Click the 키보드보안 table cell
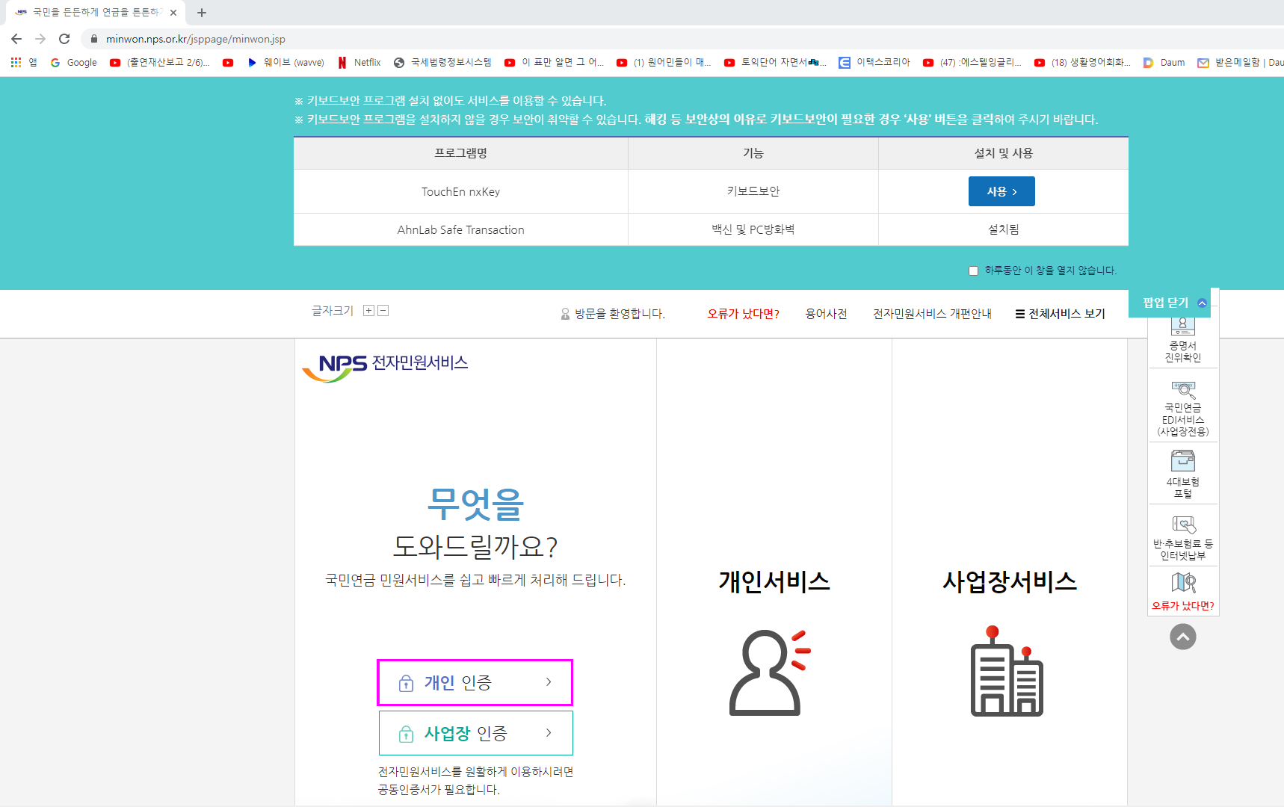1284x807 pixels. (753, 192)
